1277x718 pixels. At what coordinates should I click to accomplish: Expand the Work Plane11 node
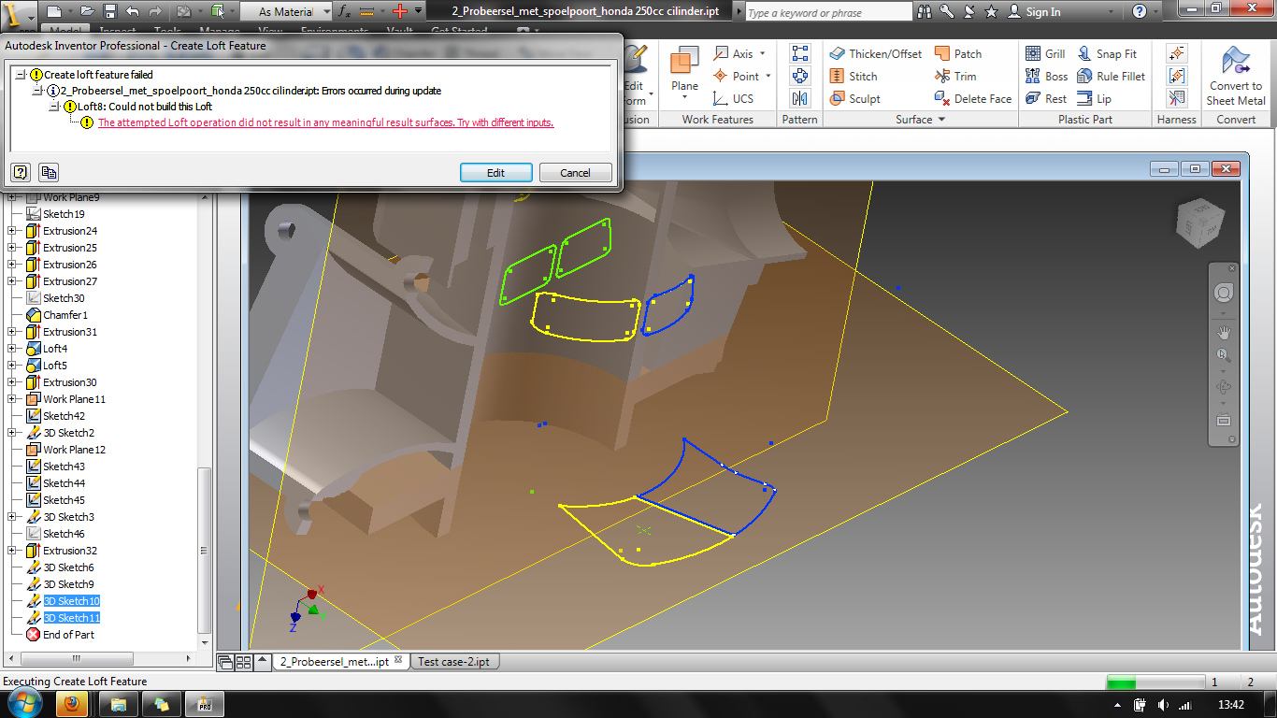(12, 399)
